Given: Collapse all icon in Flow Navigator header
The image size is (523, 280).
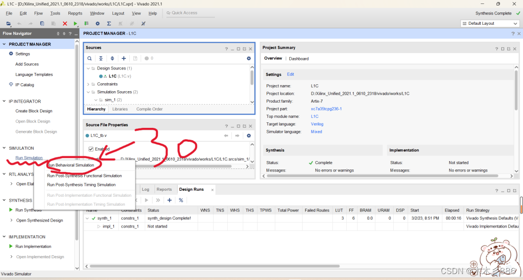Looking at the screenshot, I should 58,34.
